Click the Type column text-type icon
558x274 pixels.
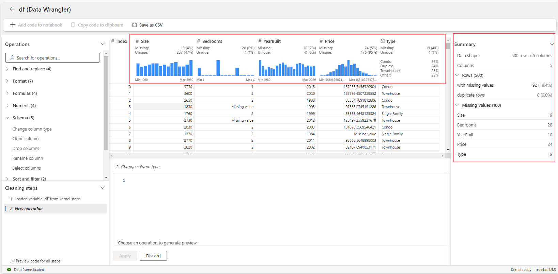click(x=383, y=41)
